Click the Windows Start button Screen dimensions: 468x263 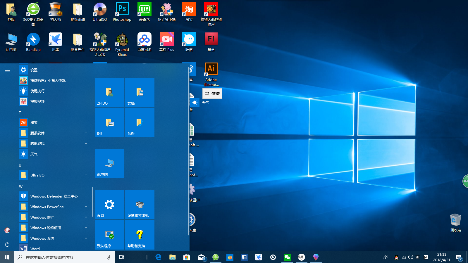click(7, 257)
